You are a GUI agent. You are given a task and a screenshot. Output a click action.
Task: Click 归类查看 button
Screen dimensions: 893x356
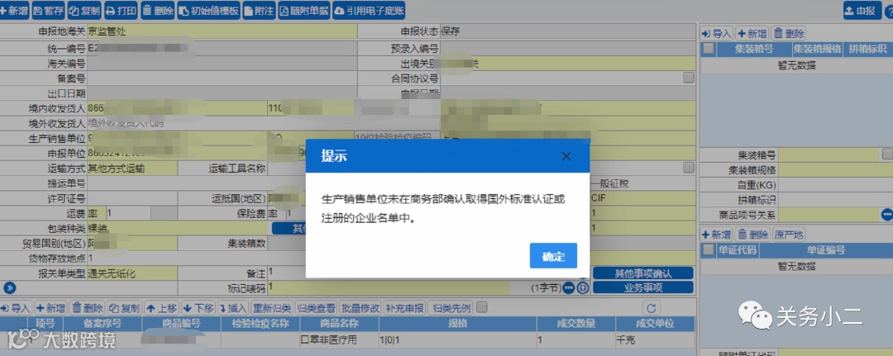tap(316, 308)
